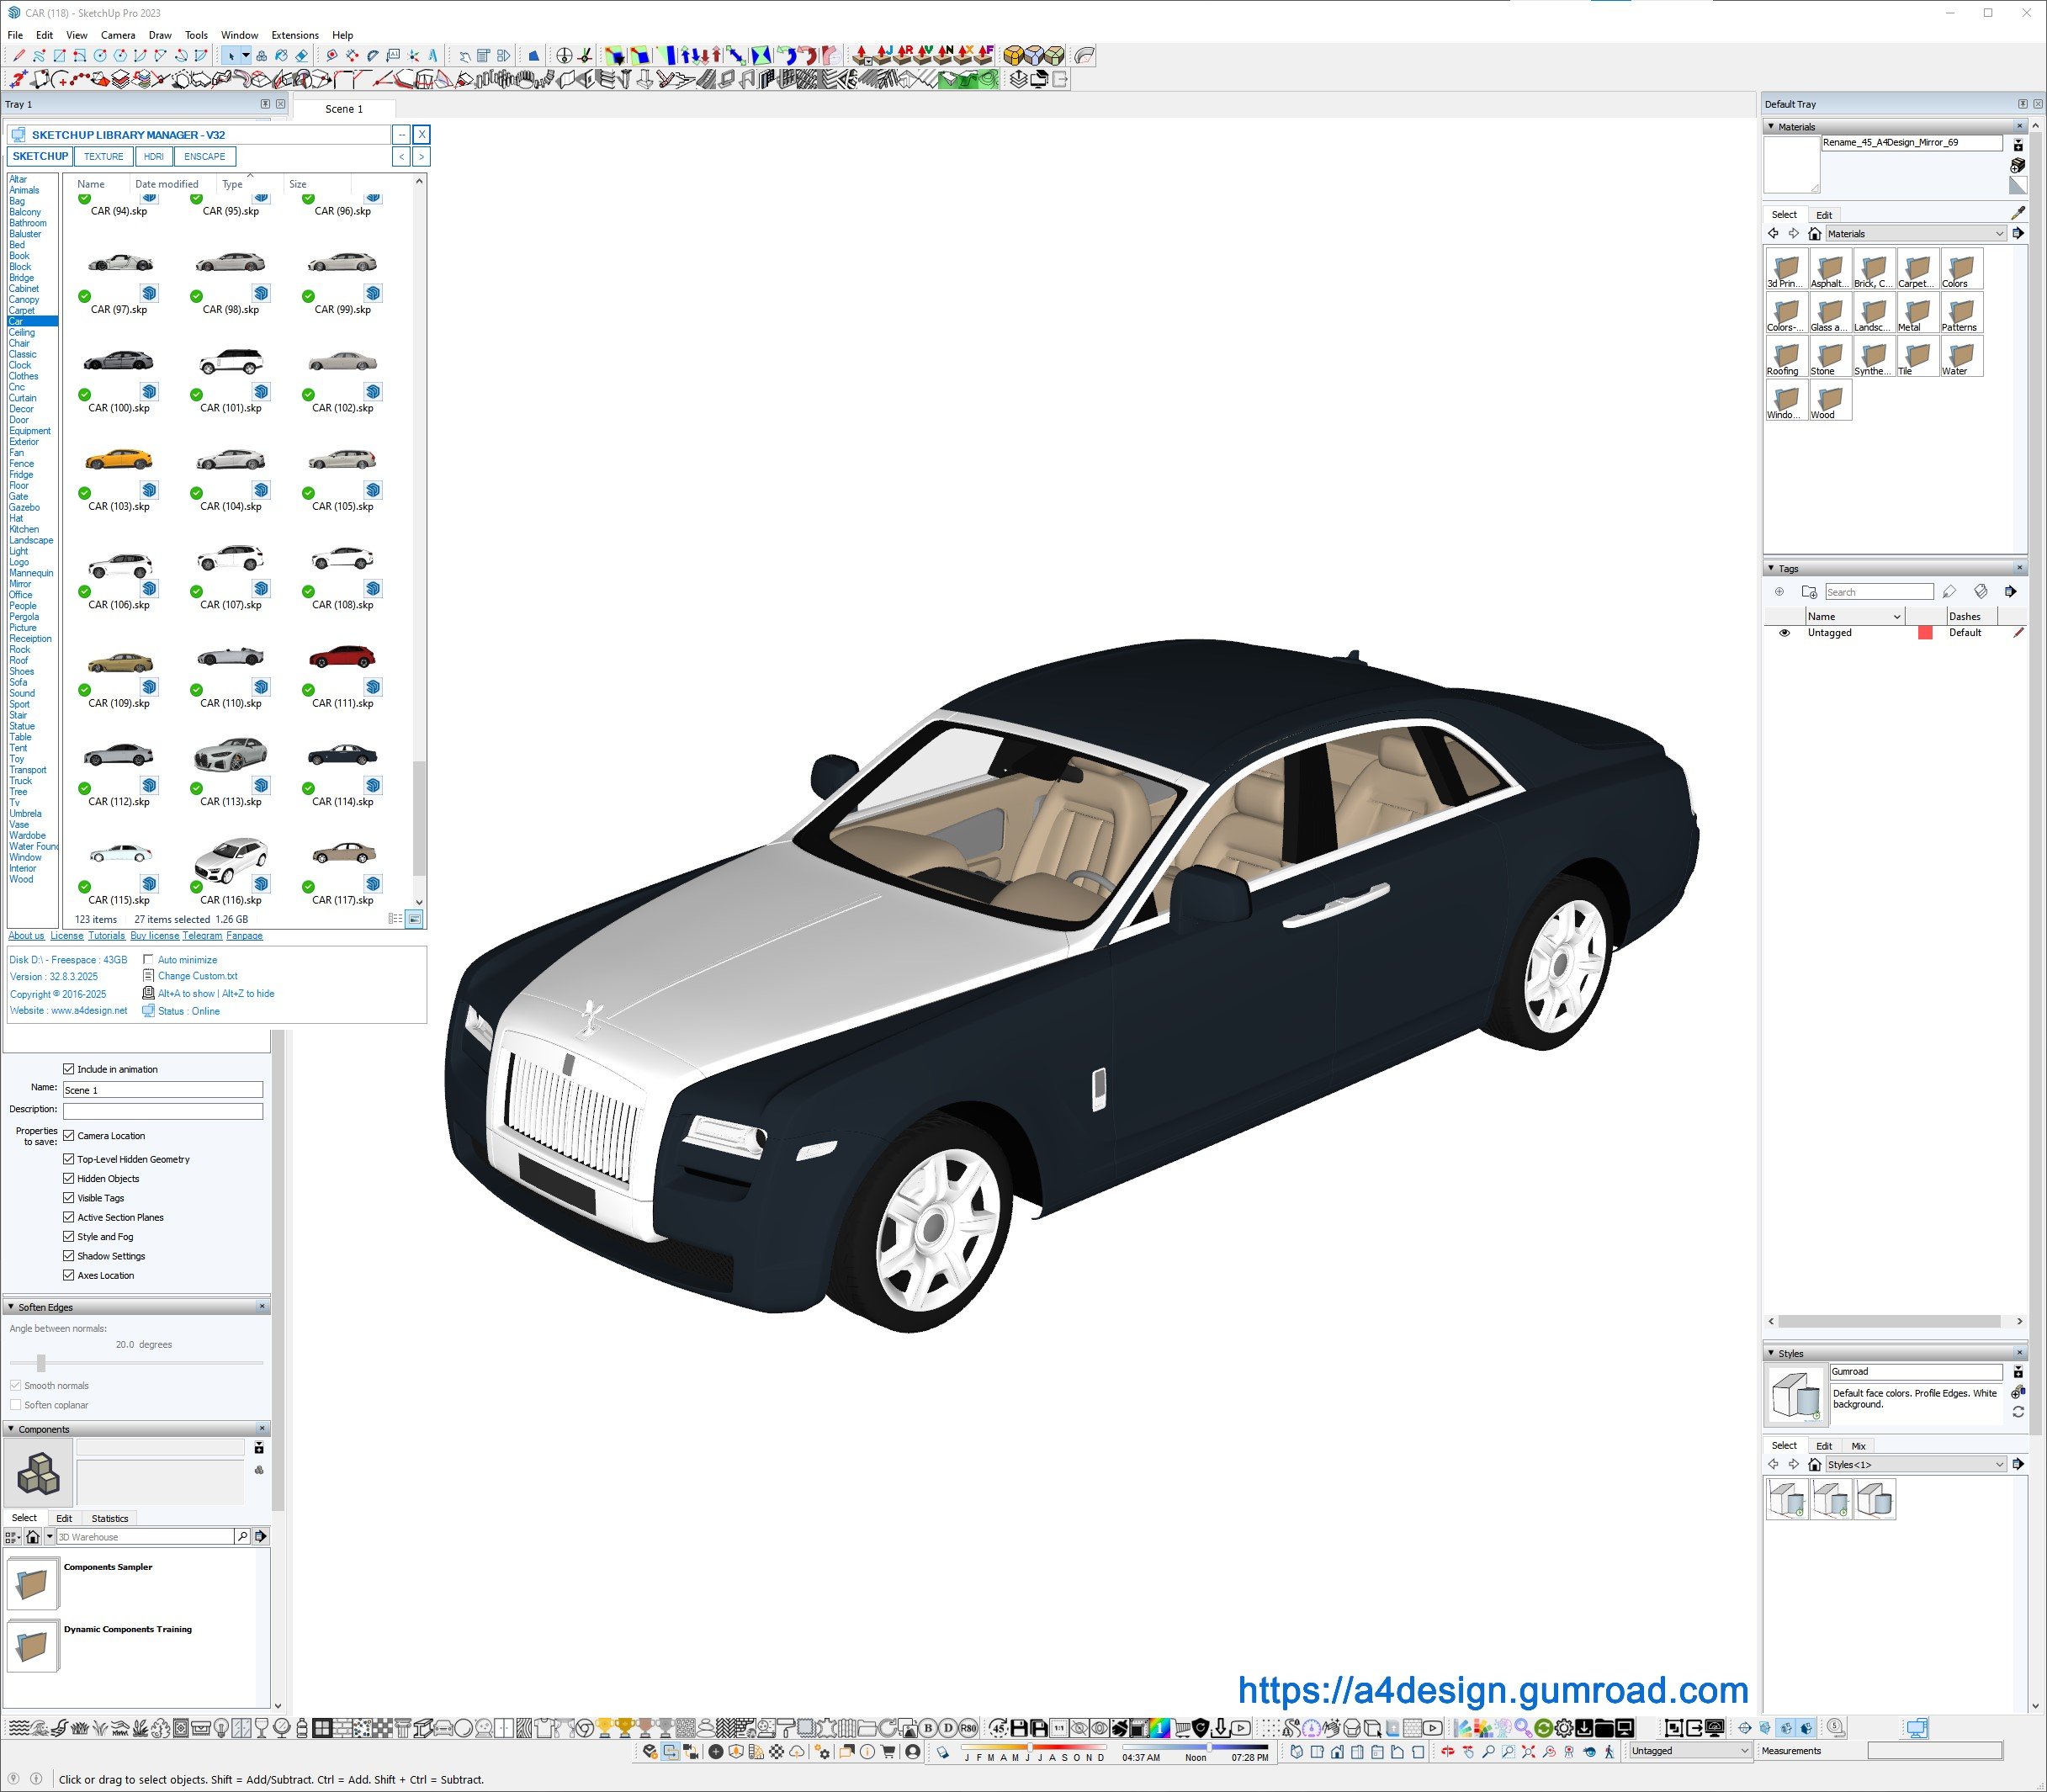The image size is (2047, 1792).
Task: Click the Create Material icon
Action: 2017,166
